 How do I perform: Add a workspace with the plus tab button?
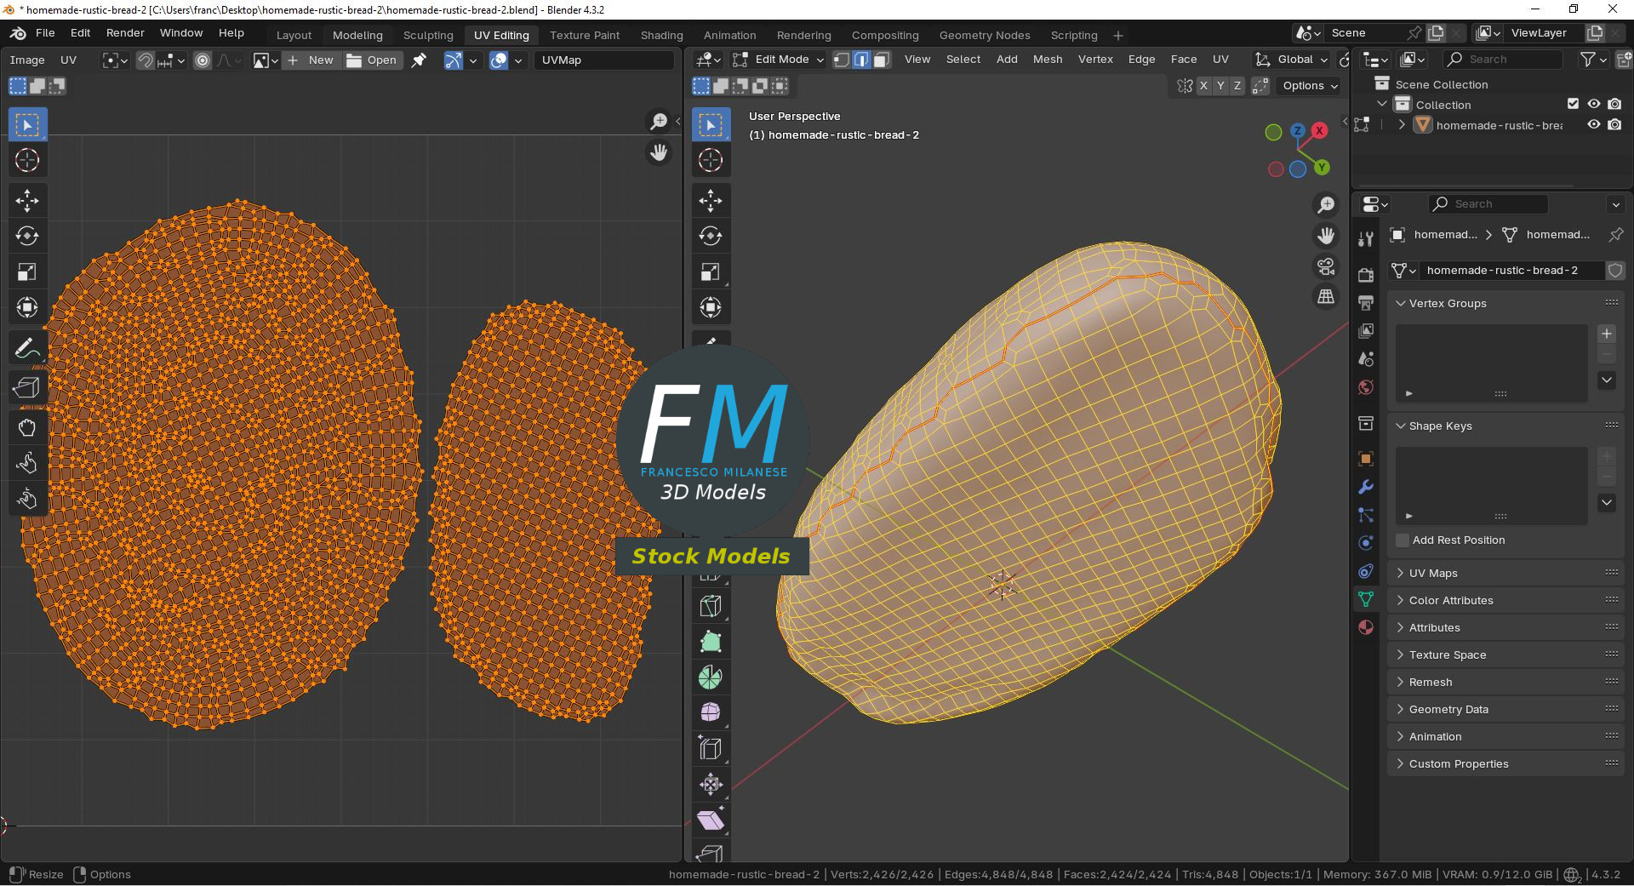(x=1118, y=35)
